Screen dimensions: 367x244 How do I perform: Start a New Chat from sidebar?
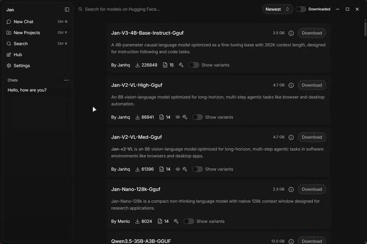(37, 22)
